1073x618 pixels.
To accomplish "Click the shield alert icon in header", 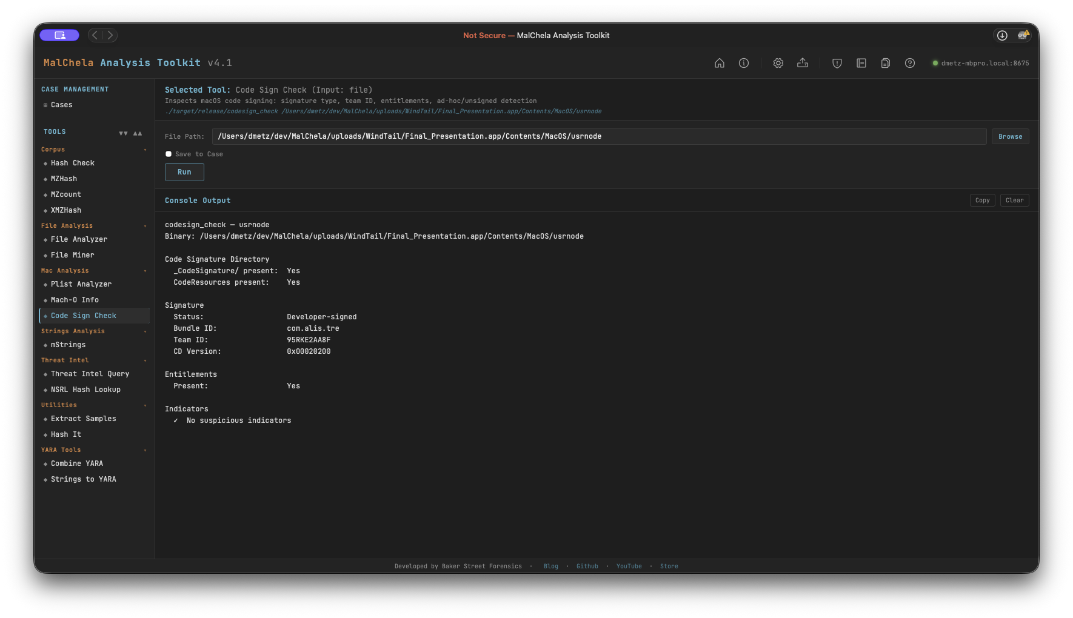I will 837,63.
